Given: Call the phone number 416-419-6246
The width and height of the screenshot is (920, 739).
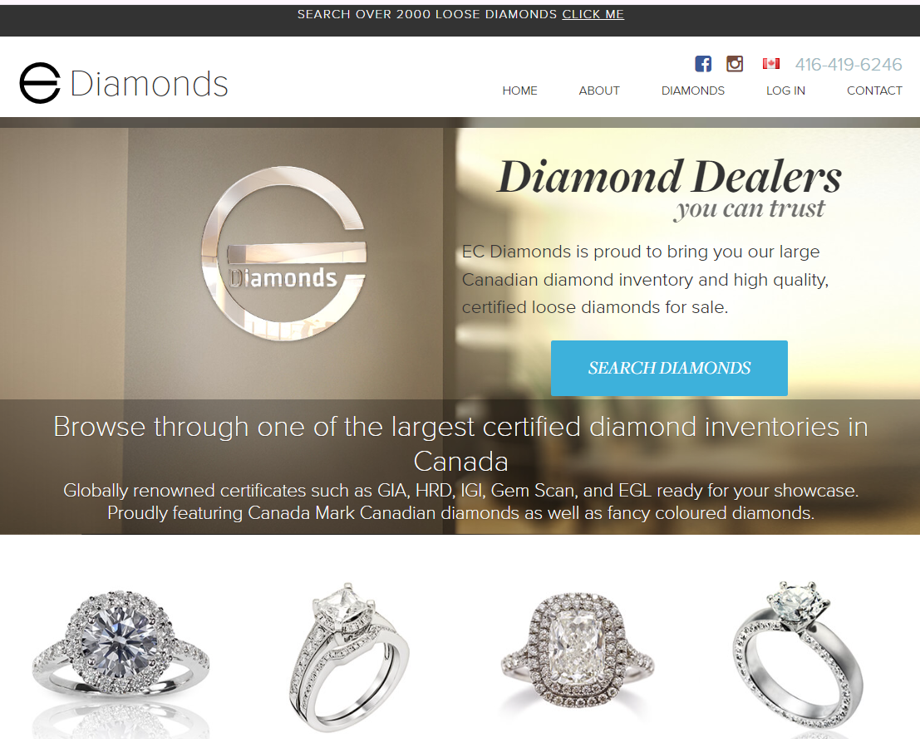Looking at the screenshot, I should 849,65.
